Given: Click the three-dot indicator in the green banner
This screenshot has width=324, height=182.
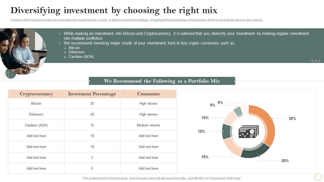Looking at the screenshot, I should tap(316, 61).
